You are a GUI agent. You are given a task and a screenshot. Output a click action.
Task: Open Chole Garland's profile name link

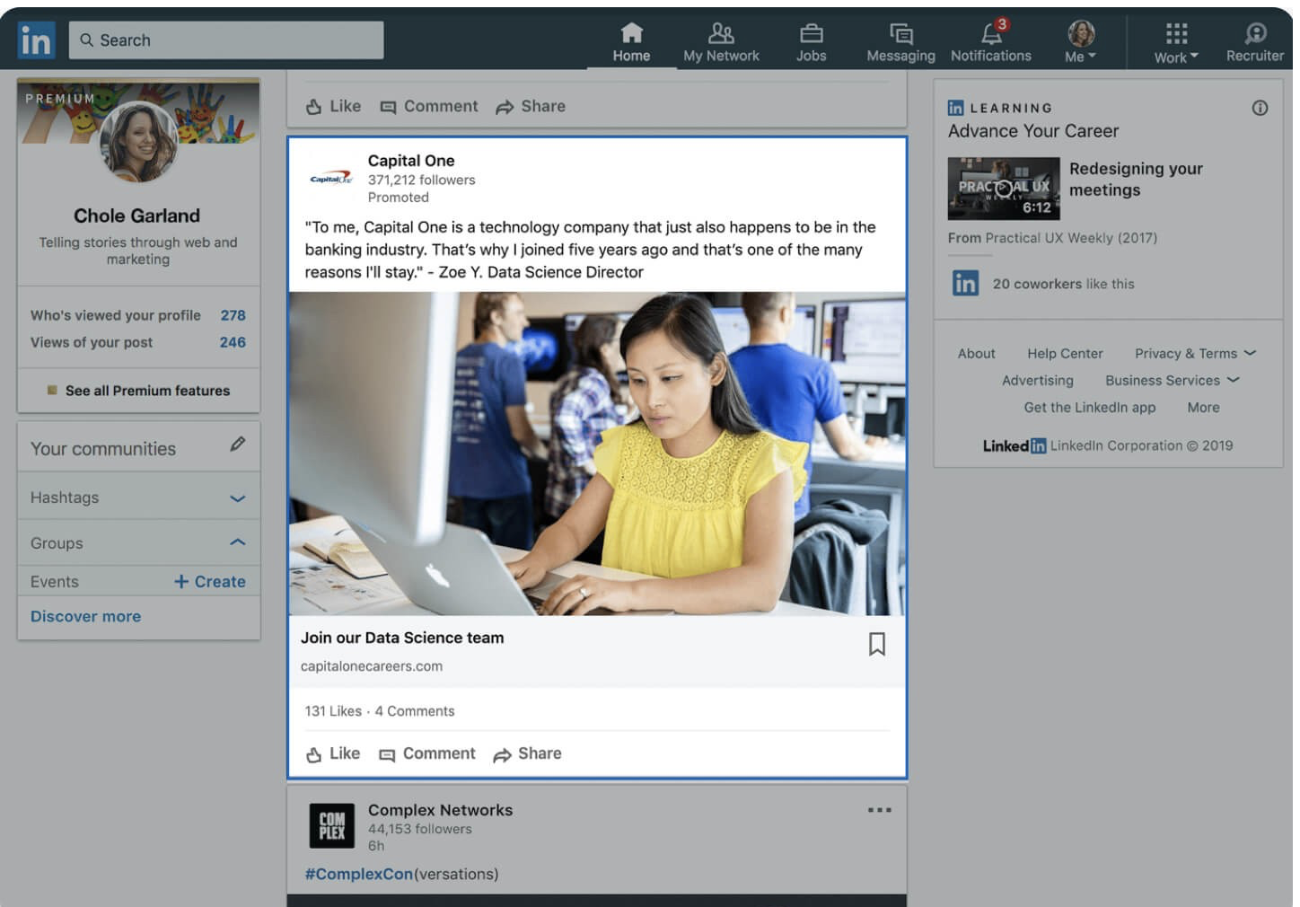tap(137, 216)
